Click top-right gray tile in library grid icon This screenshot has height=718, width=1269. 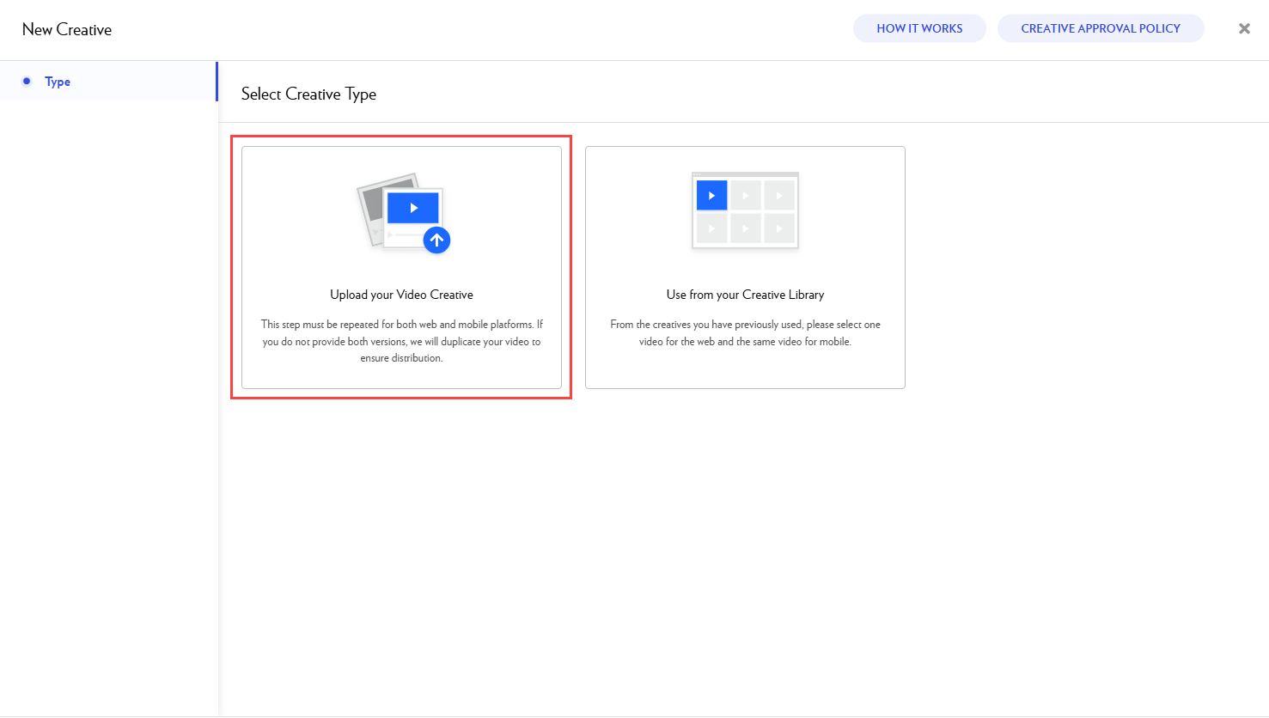tap(779, 196)
